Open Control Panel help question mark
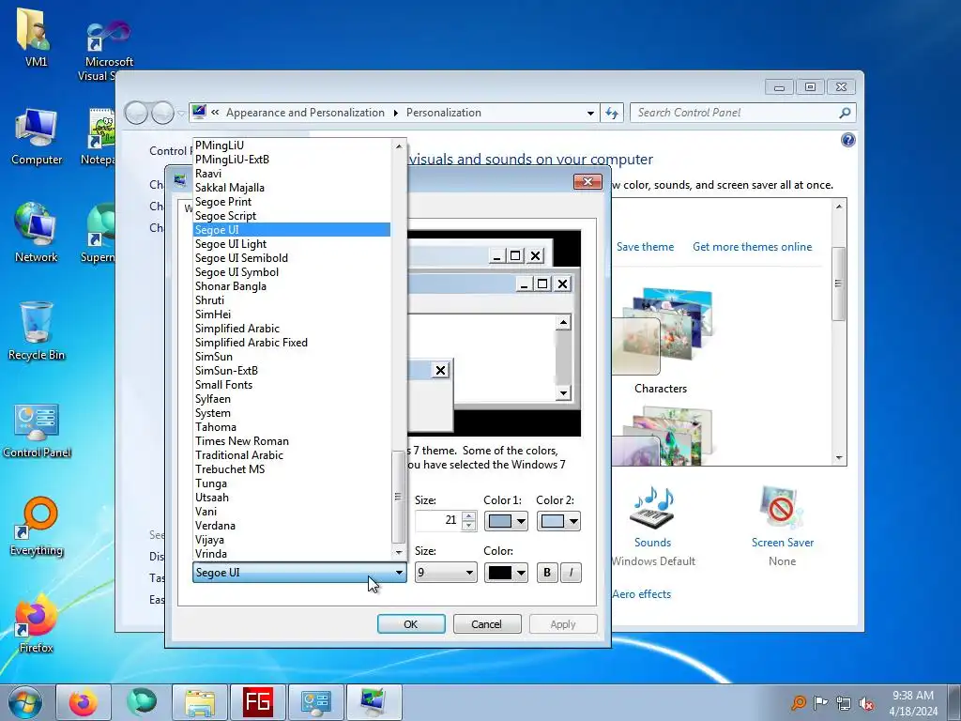 (847, 141)
